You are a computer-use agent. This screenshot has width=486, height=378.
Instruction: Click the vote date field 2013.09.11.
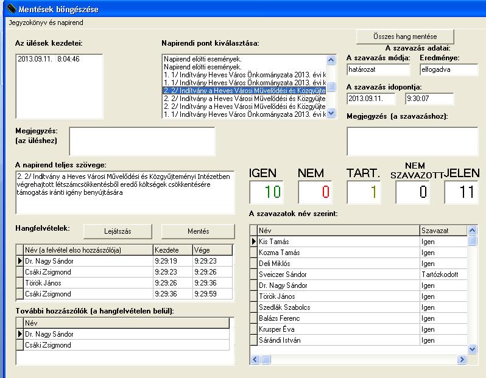(x=371, y=99)
